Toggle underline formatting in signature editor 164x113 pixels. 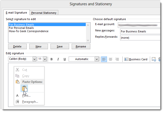click(65, 59)
